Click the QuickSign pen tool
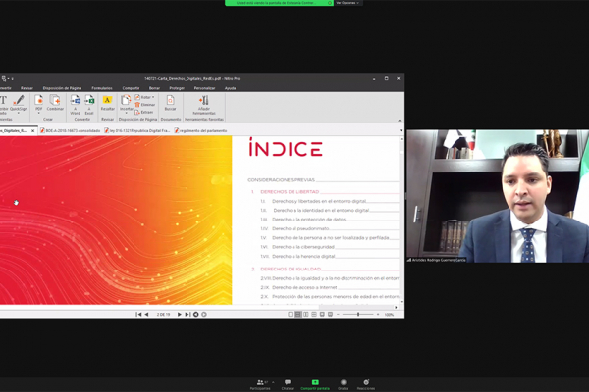This screenshot has height=392, width=589. (x=19, y=101)
